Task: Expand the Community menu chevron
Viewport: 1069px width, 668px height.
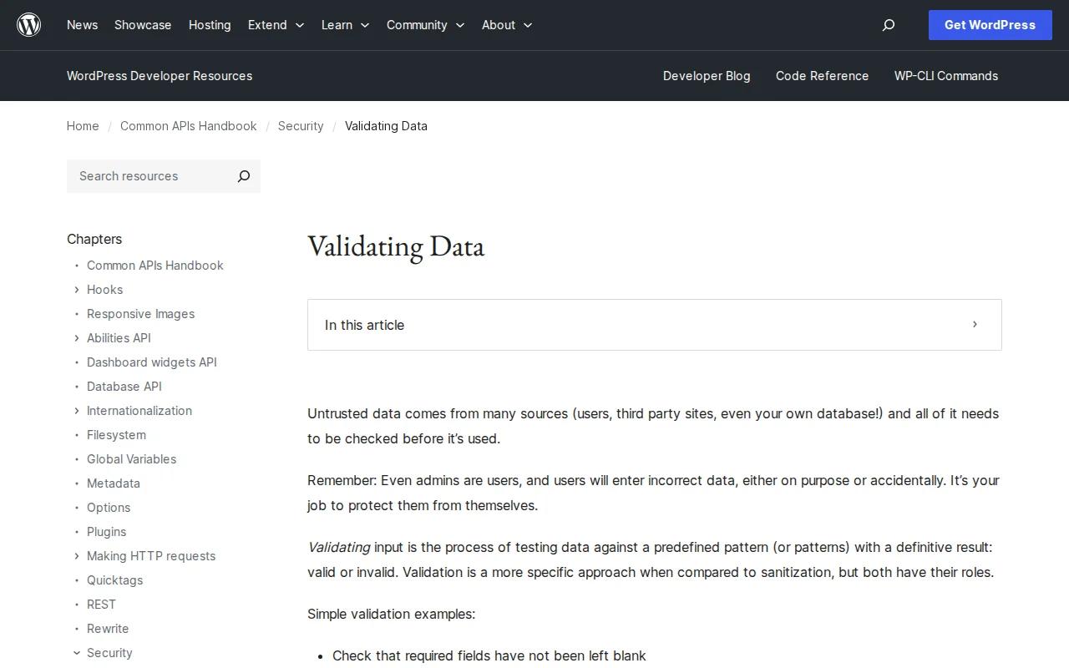Action: coord(459,26)
